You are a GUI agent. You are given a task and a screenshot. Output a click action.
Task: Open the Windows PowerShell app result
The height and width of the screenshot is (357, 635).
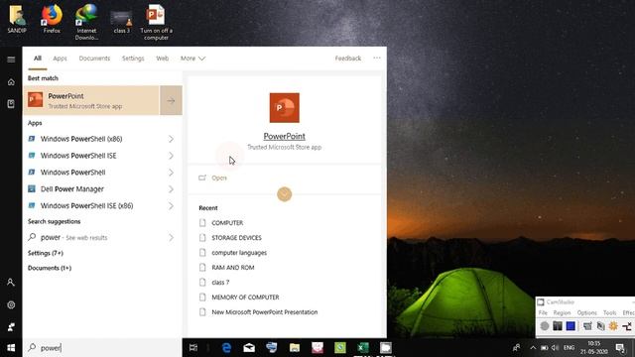pyautogui.click(x=72, y=173)
